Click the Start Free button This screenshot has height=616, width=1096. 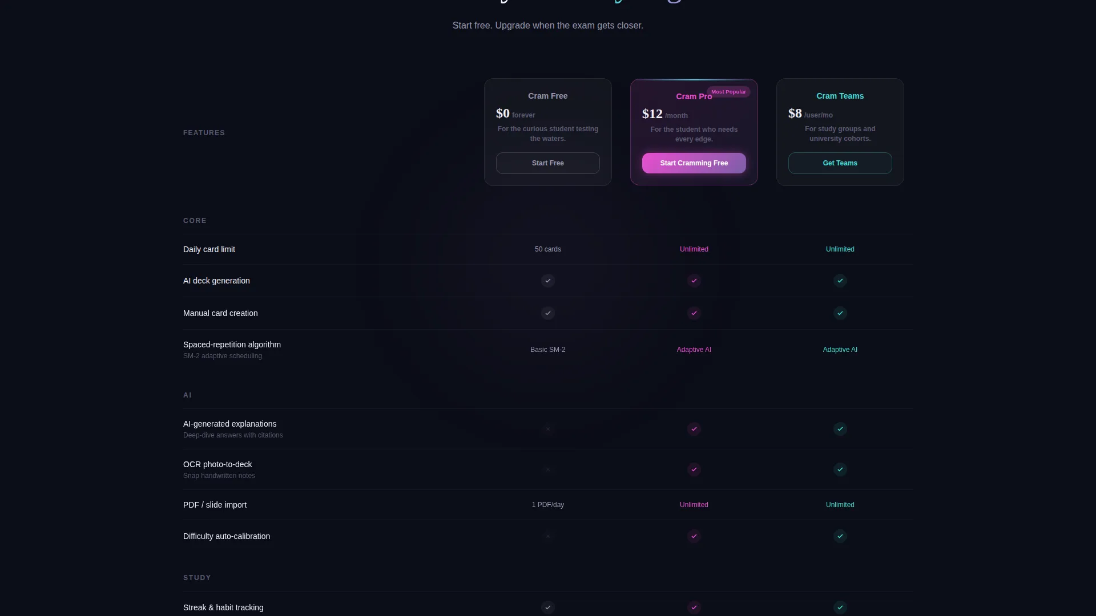(x=547, y=163)
